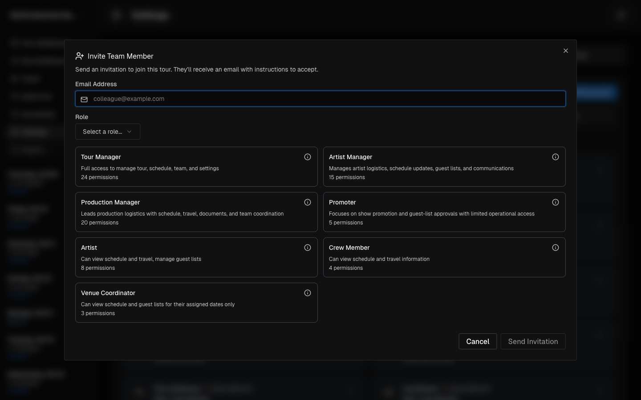The image size is (641, 400).
Task: Click the Send Invitation button
Action: (533, 341)
